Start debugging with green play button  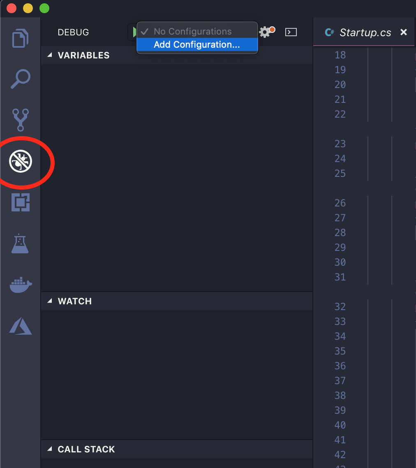coord(134,32)
